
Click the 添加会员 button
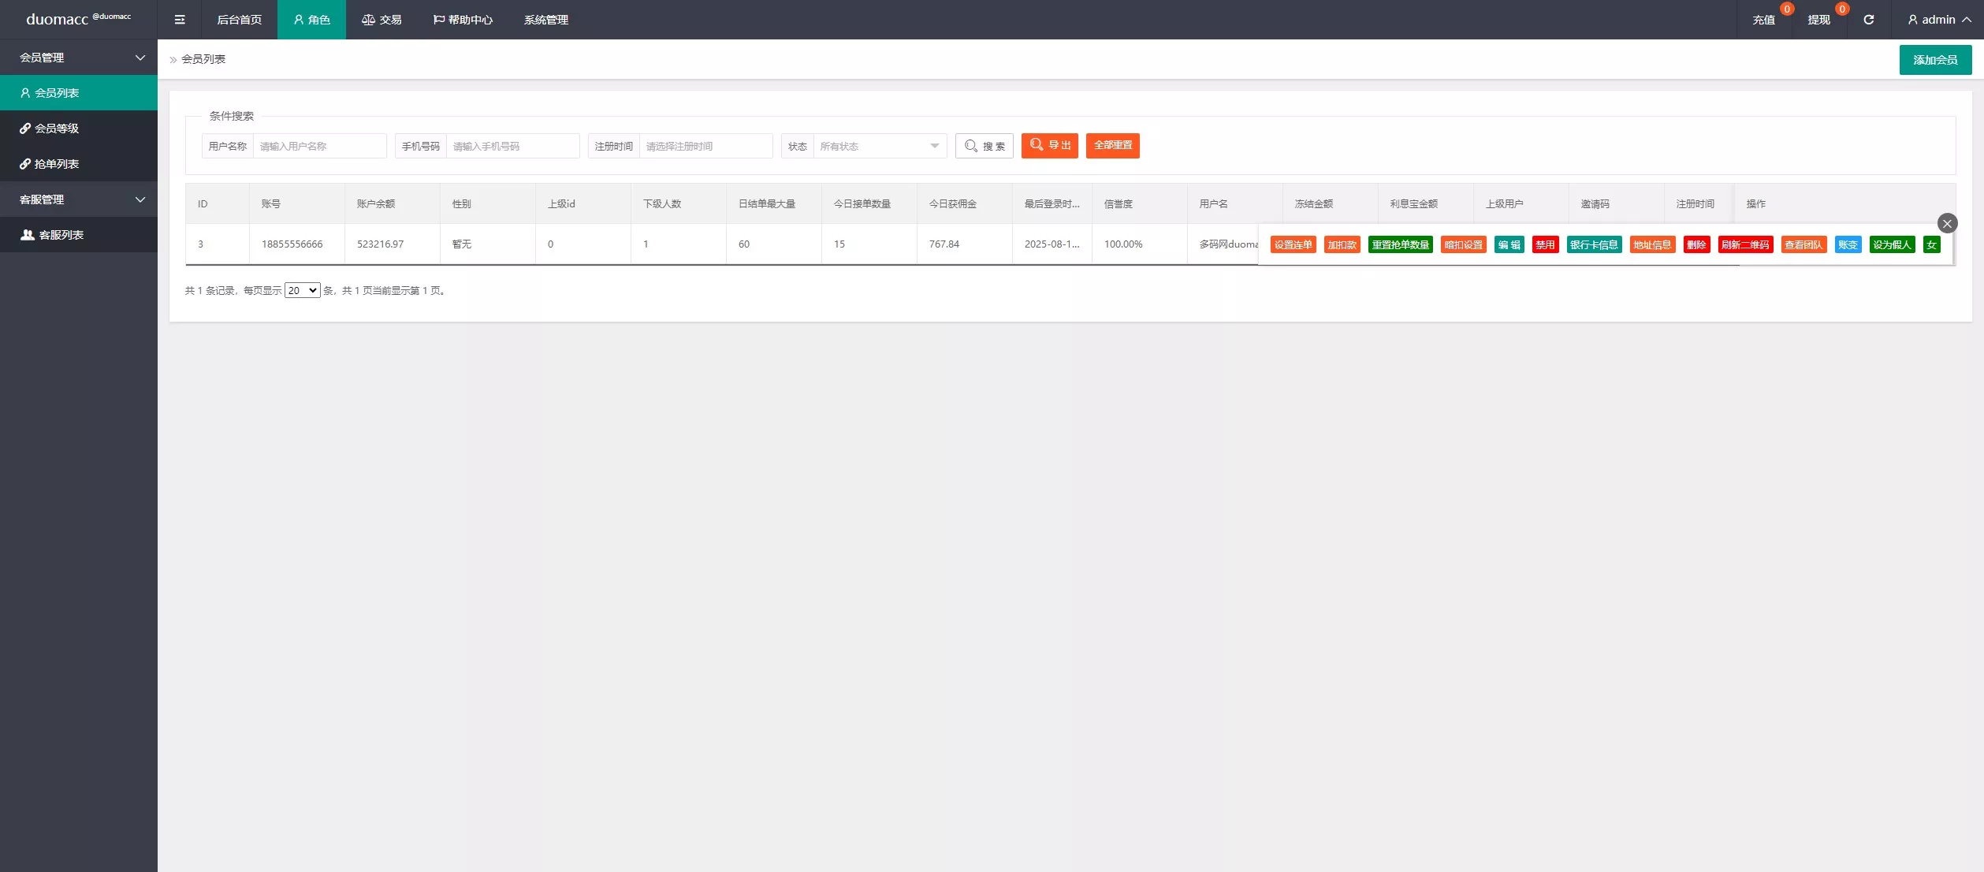click(1935, 60)
